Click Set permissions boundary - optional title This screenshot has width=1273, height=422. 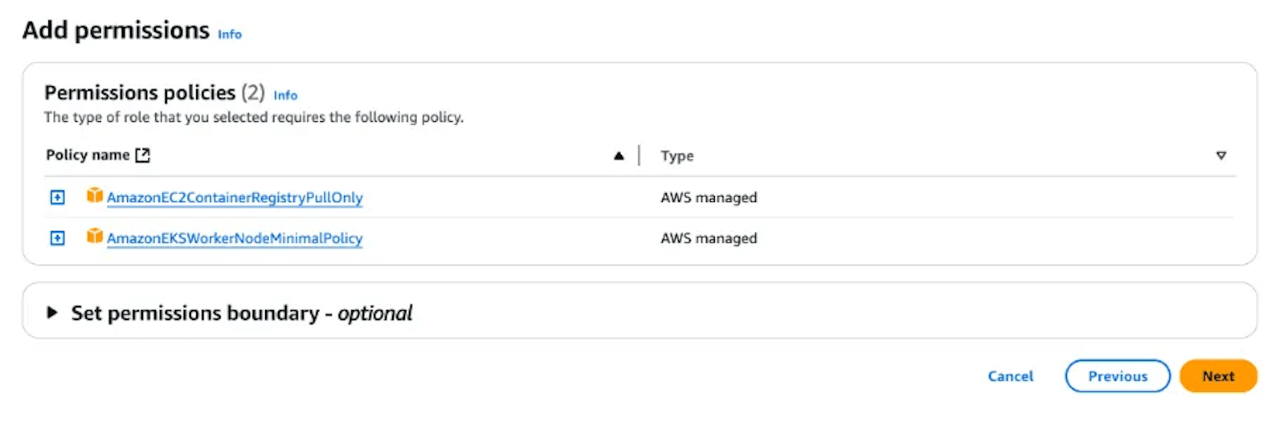click(241, 313)
